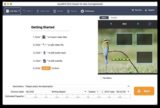160x108 pixels.
Task: Click the Buy Now cart icon
Action: point(133,10)
